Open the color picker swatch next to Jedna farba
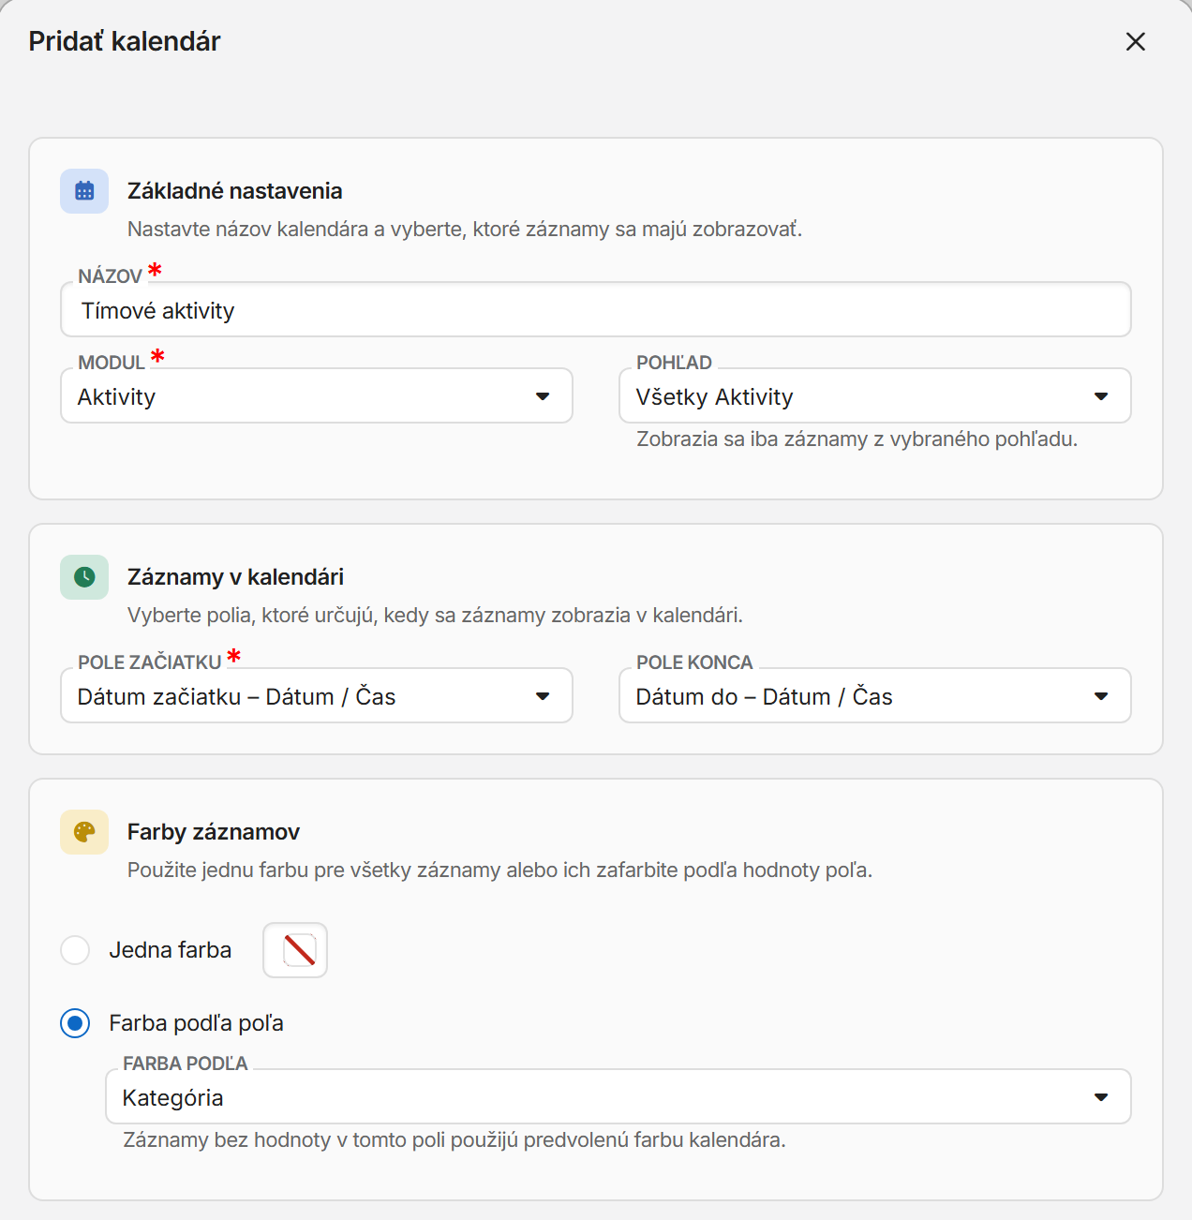This screenshot has height=1220, width=1192. (x=295, y=950)
